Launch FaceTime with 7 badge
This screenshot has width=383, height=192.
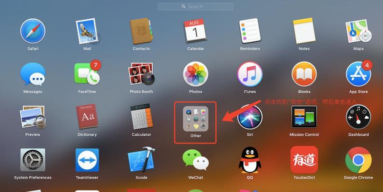pos(87,72)
